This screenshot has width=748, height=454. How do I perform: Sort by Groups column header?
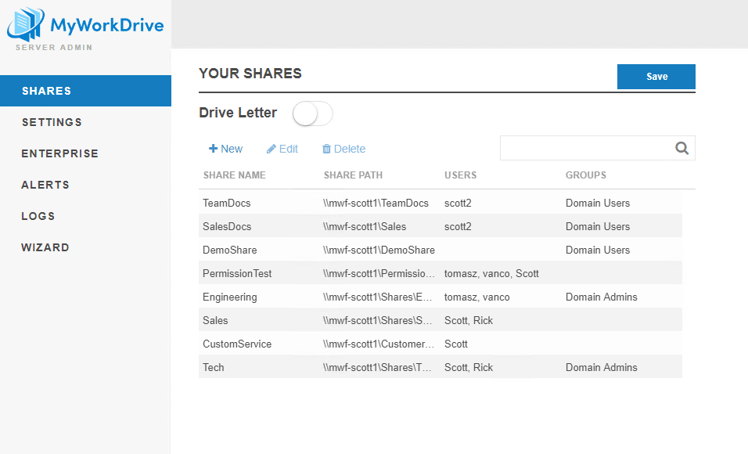coord(585,175)
